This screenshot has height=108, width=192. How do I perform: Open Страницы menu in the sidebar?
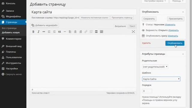point(13,22)
